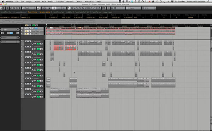Select the A1 (dialogue) track name
The width and height of the screenshot is (212, 131).
[x=36, y=41]
